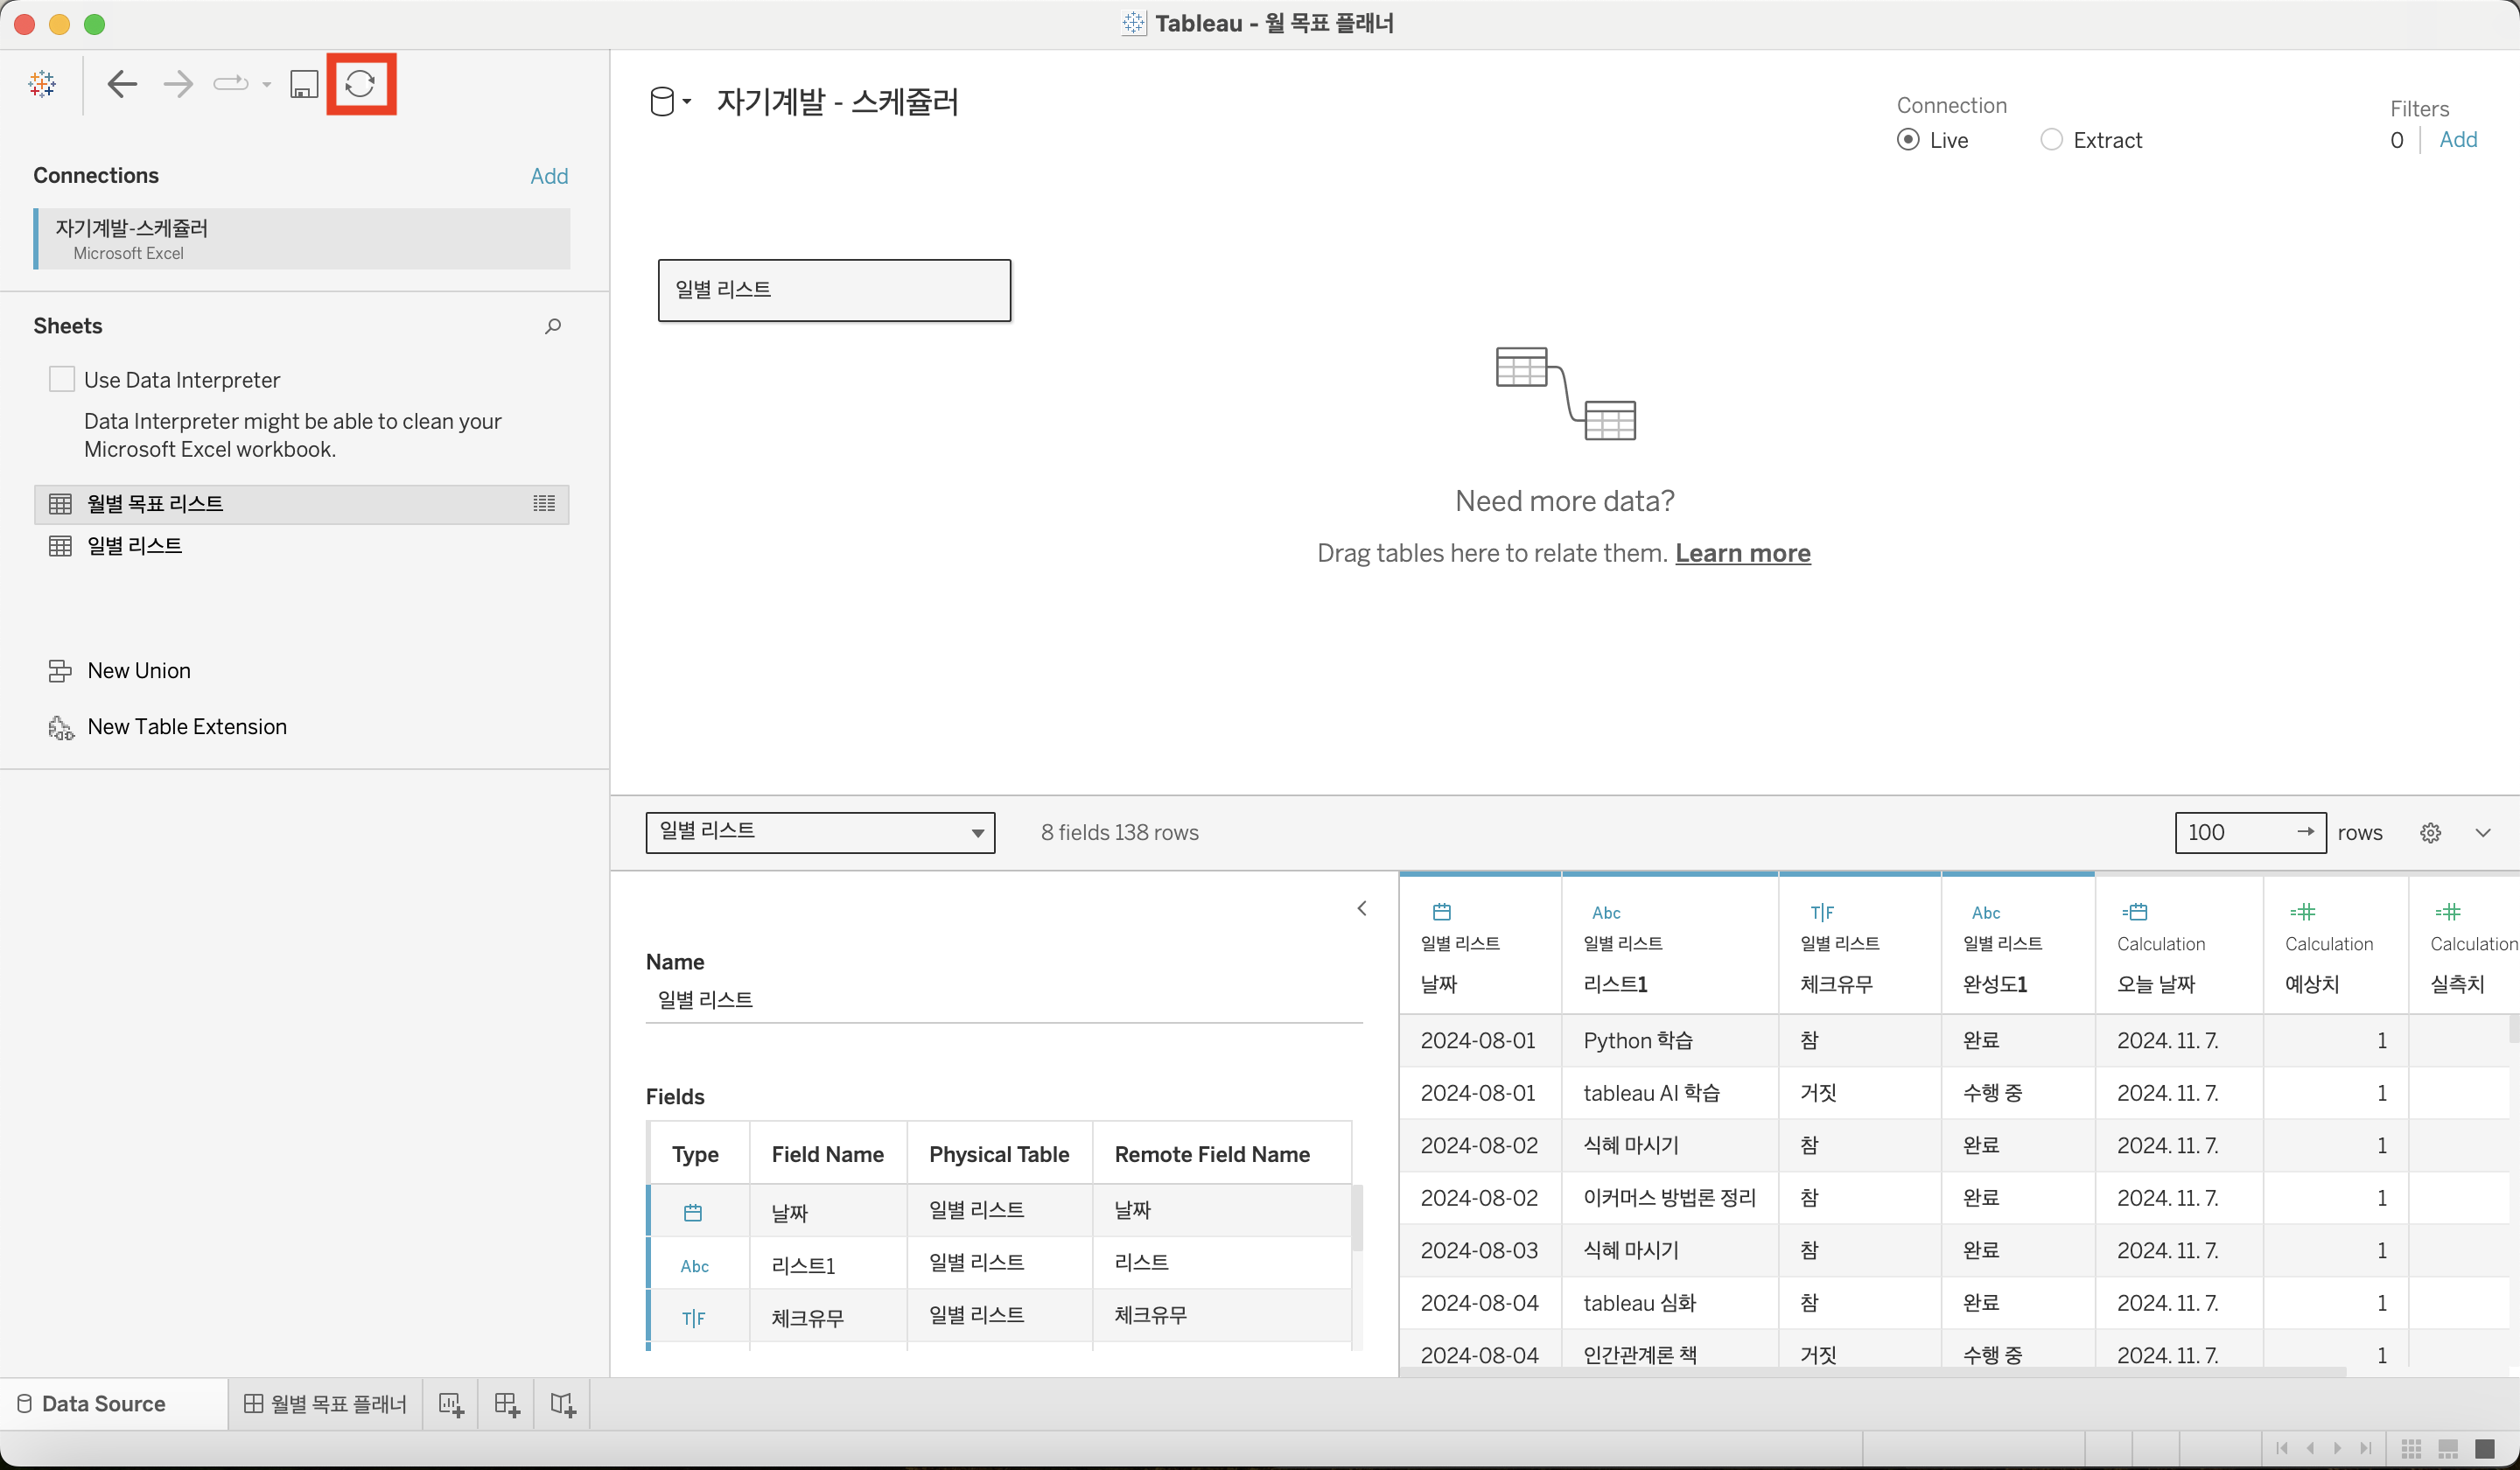Add a new dashboard tab

[507, 1405]
